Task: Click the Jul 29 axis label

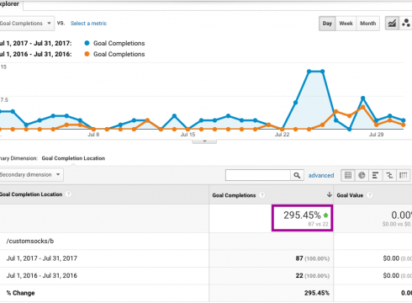Action: click(376, 135)
